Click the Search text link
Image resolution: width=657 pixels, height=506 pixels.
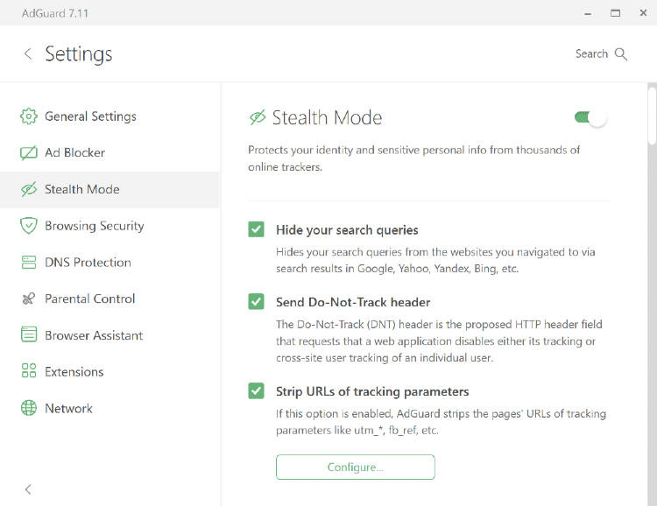point(591,54)
